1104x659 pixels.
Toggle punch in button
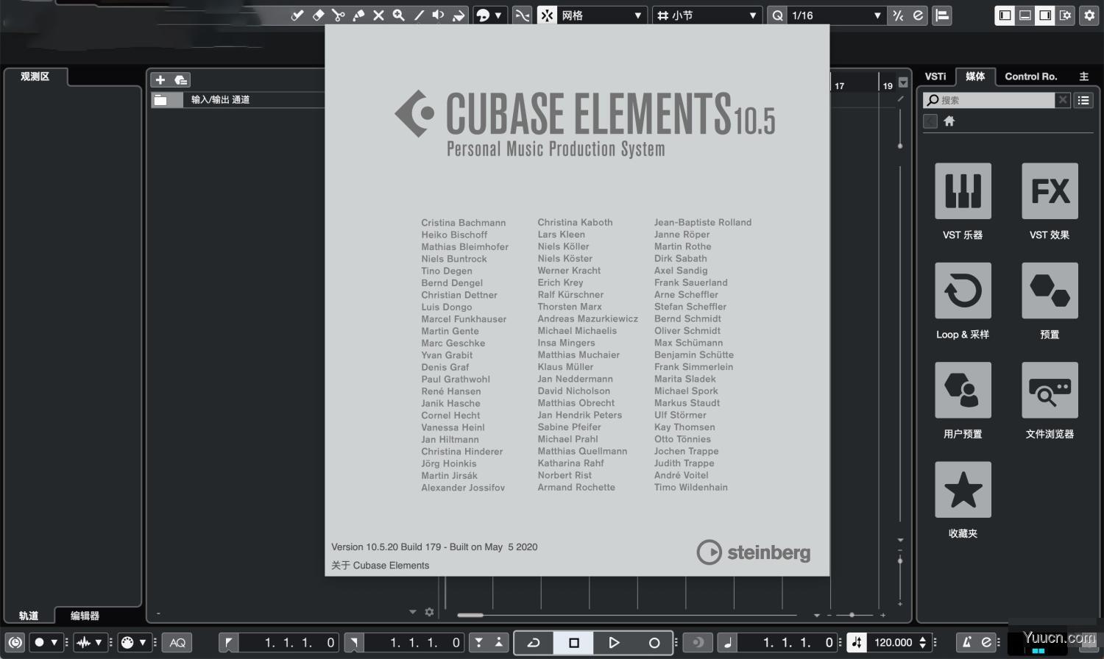[479, 642]
